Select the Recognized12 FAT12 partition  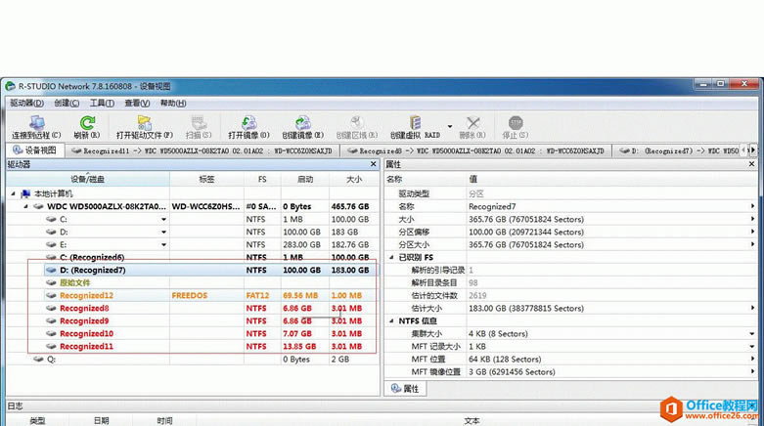(x=193, y=295)
